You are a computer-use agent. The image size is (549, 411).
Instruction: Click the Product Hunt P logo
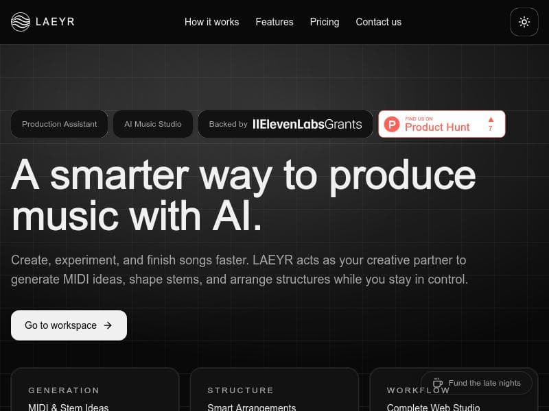pos(391,124)
